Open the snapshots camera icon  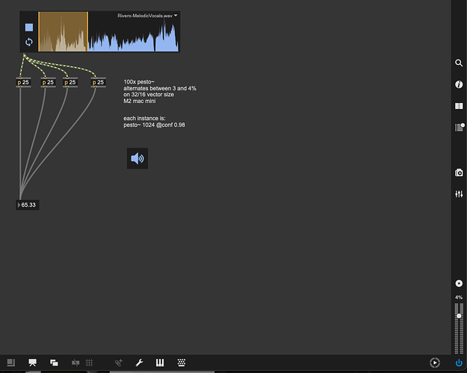[459, 172]
